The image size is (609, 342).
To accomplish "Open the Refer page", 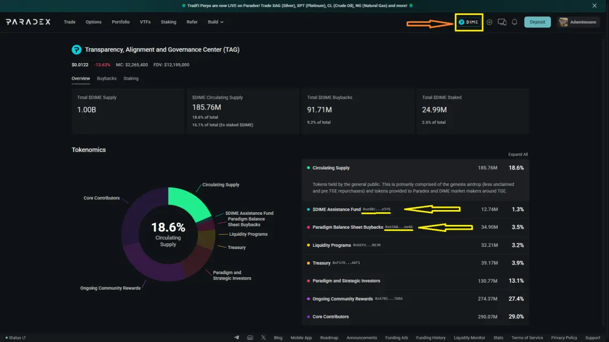I will [x=192, y=22].
